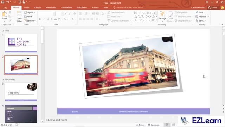Viewport: 225px width, 127px height.
Task: Open the Select dropdown in Editing
Action: point(201,20)
